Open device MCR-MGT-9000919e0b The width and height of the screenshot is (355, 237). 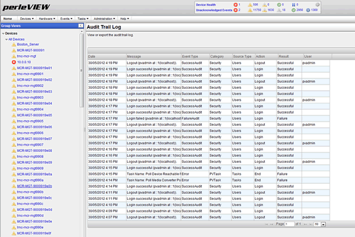(x=35, y=186)
